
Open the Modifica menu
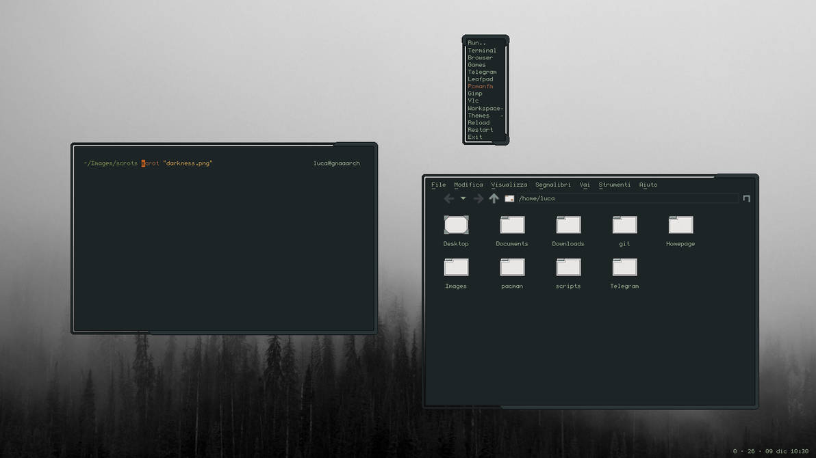468,185
